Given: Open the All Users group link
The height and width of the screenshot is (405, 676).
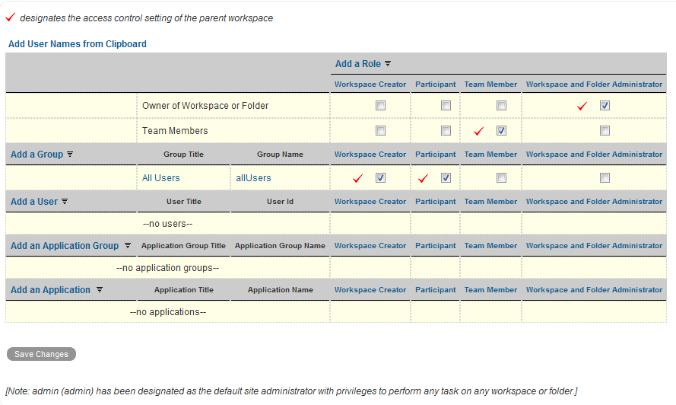Looking at the screenshot, I should 161,178.
